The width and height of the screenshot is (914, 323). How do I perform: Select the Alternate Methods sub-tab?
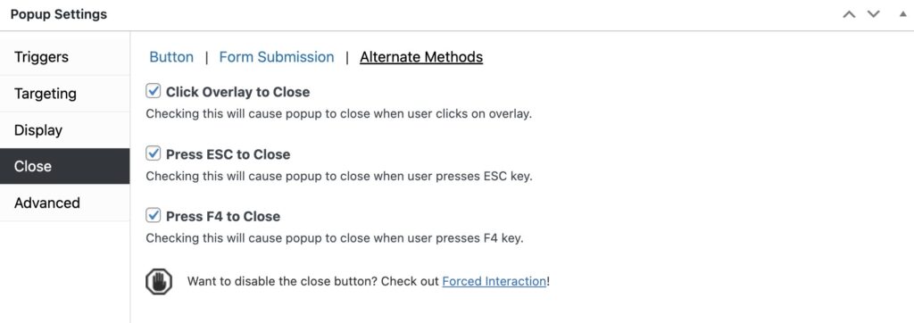(421, 57)
